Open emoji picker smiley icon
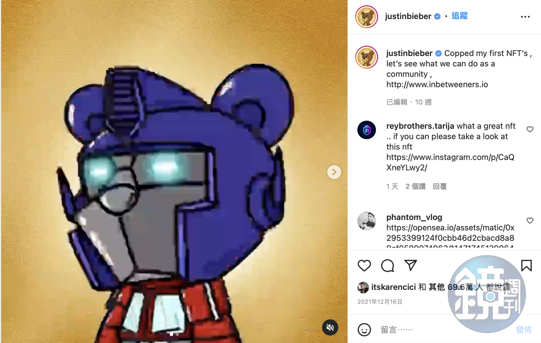This screenshot has height=343, width=541. click(364, 330)
